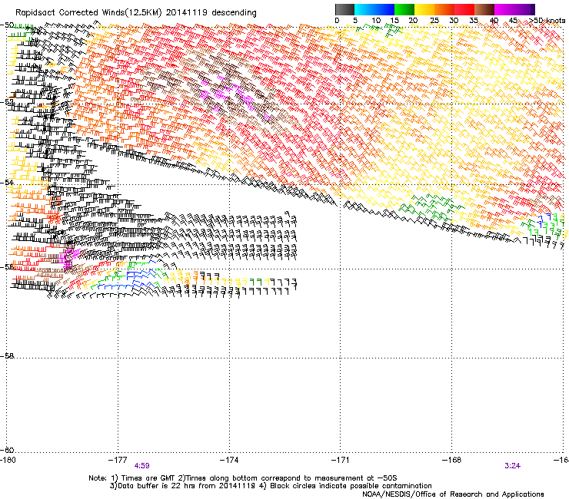
Task: Click the red 30-35 knots legend segment
Action: pos(464,9)
